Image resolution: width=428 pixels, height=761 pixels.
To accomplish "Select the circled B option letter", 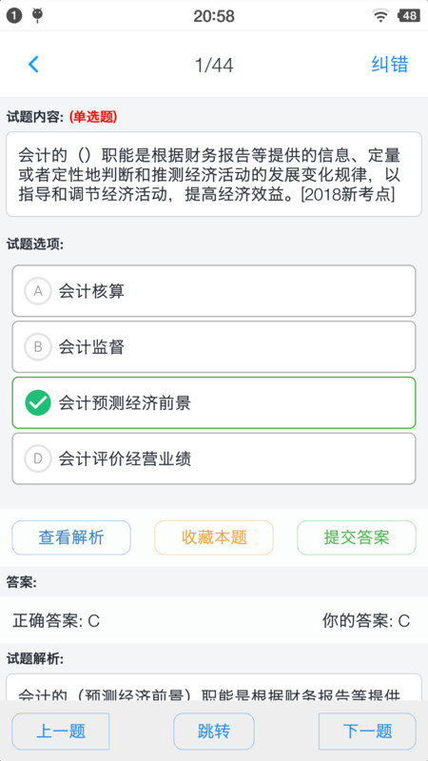I will tap(38, 347).
